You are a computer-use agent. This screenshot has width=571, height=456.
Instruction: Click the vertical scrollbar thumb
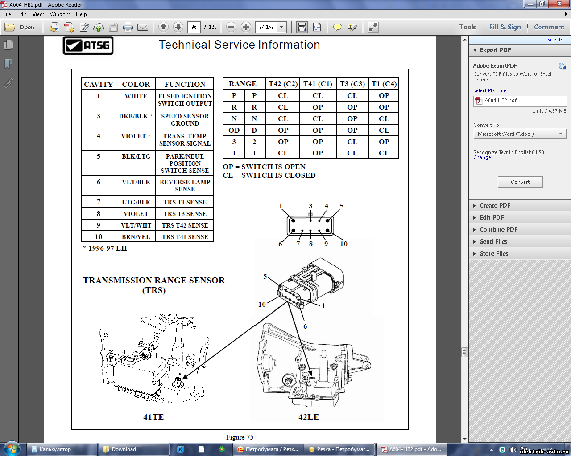pos(464,352)
